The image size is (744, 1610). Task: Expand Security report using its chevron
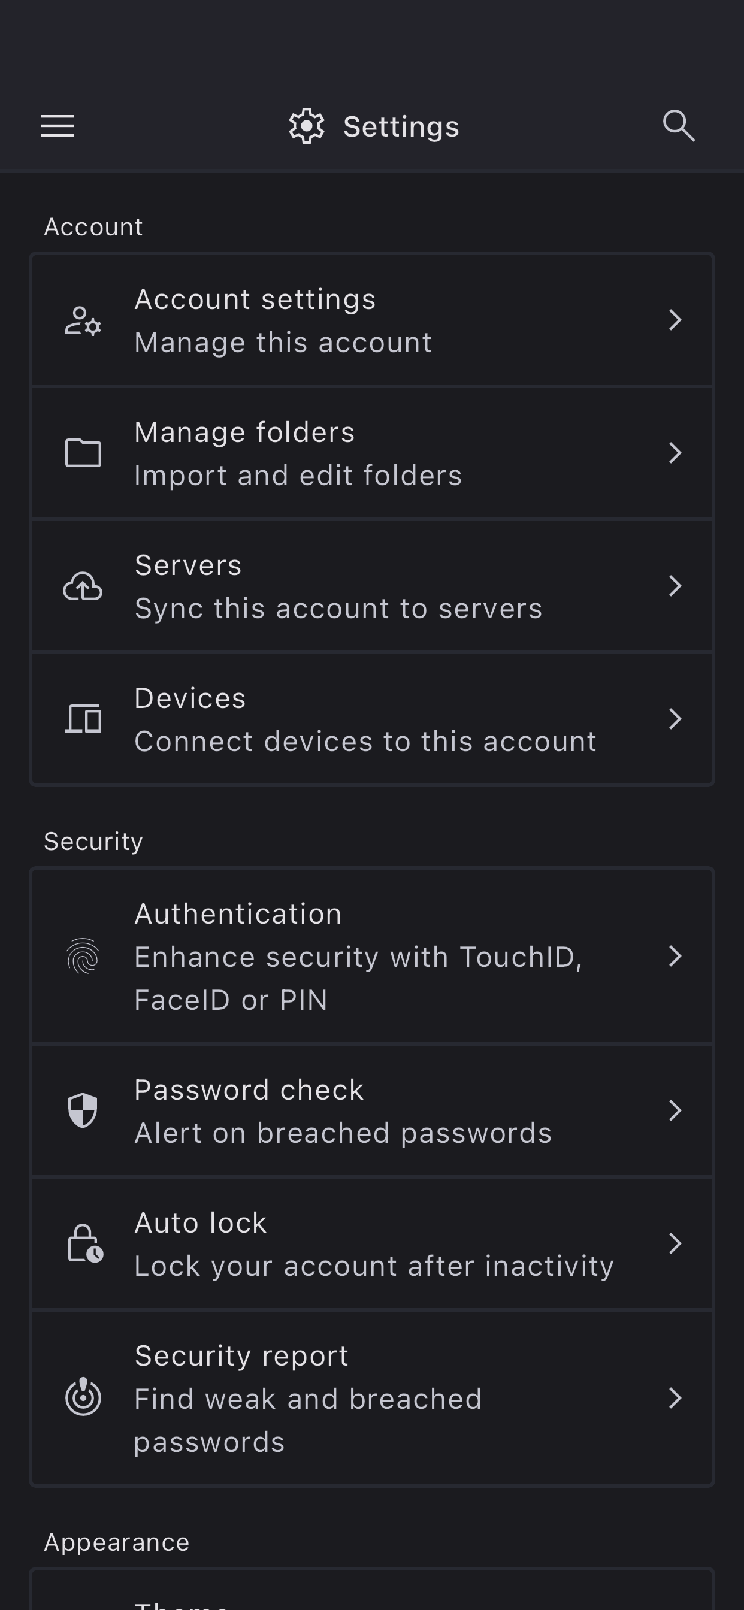675,1397
